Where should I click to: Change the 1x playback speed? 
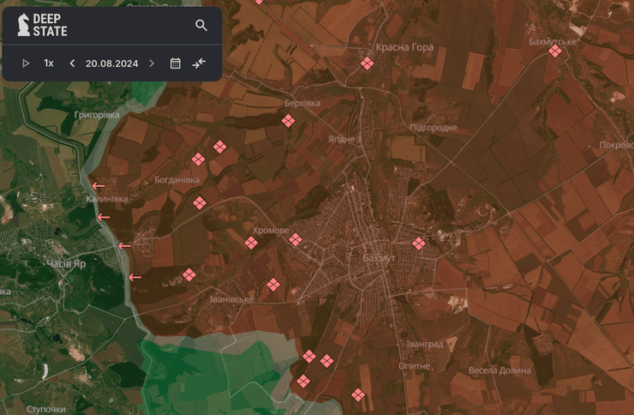click(x=49, y=63)
